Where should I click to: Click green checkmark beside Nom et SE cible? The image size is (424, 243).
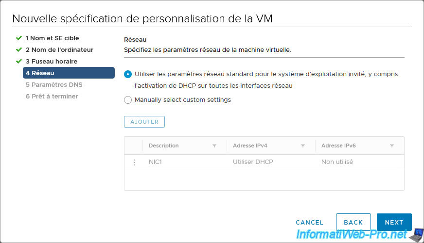point(19,38)
